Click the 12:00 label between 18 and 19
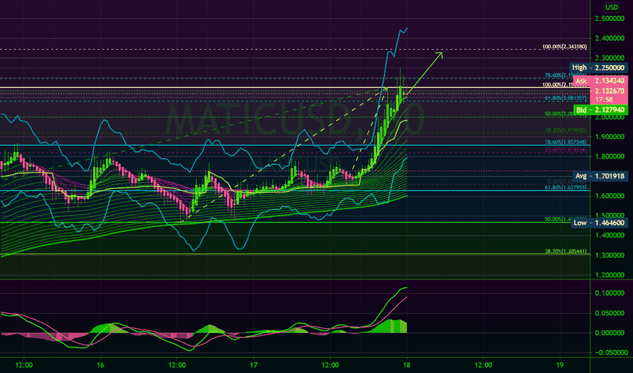633x373 pixels. click(x=483, y=366)
